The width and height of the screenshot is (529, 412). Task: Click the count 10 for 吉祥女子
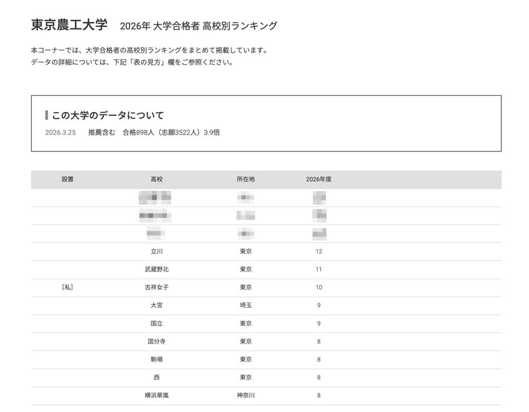coord(319,287)
